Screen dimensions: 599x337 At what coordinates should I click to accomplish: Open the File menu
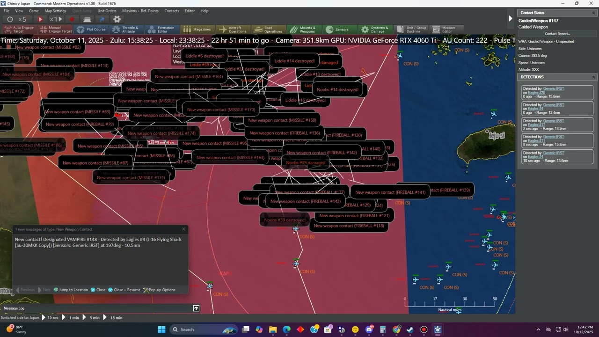[x=7, y=11]
